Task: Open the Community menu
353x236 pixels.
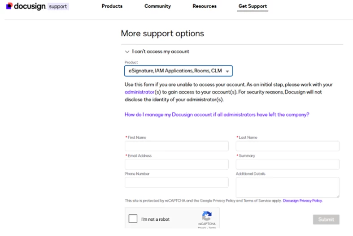Action: pyautogui.click(x=157, y=6)
